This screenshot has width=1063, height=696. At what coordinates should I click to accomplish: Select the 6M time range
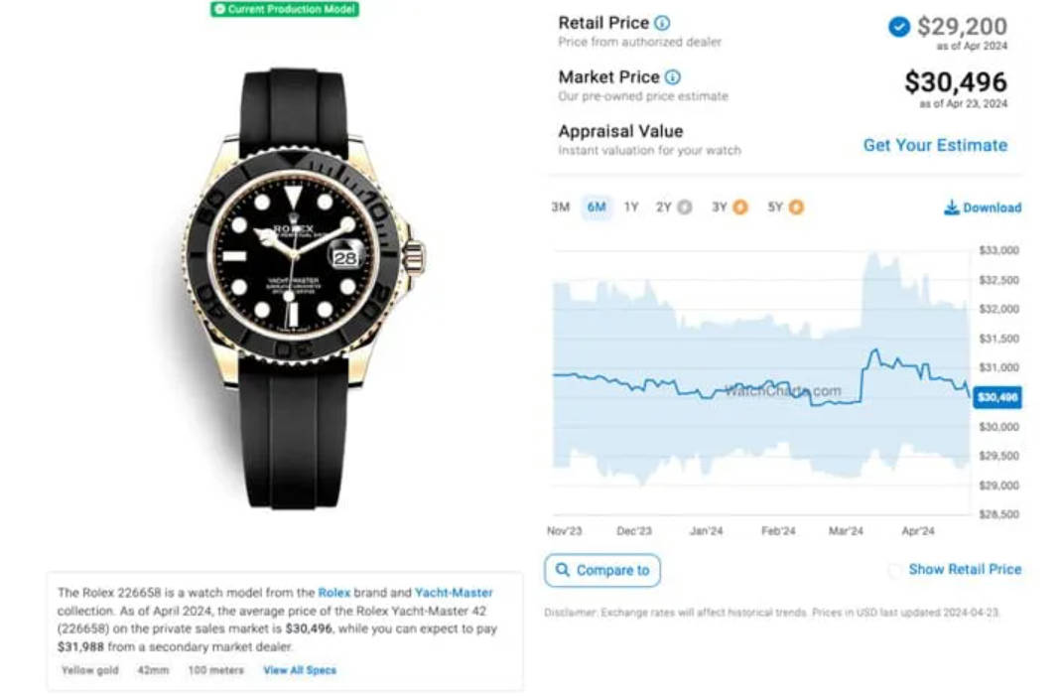point(597,208)
